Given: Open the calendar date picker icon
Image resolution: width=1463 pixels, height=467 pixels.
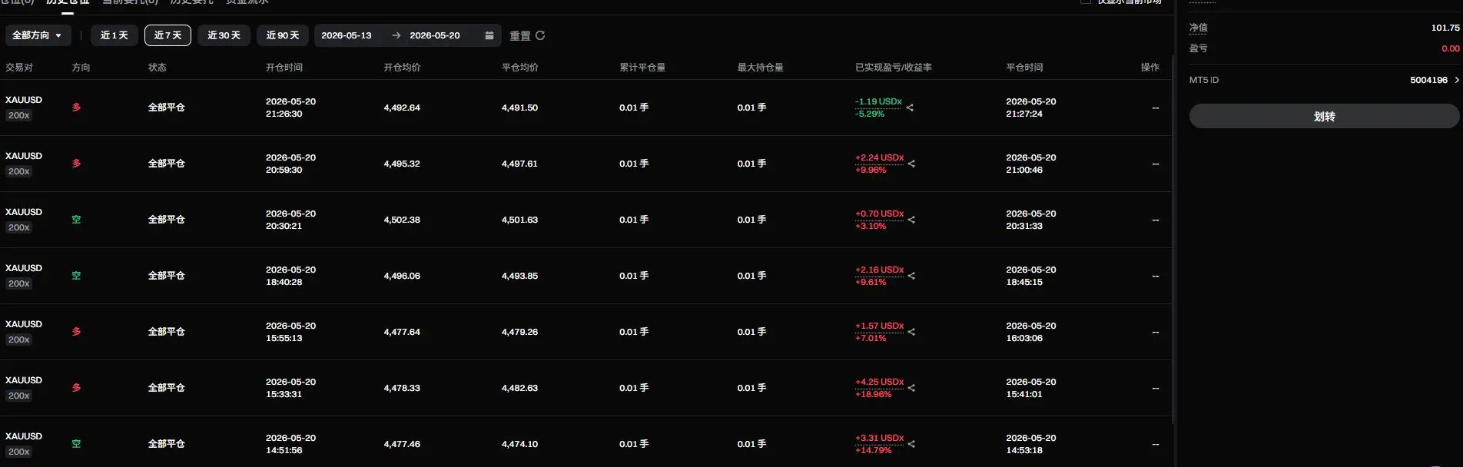Looking at the screenshot, I should 489,35.
